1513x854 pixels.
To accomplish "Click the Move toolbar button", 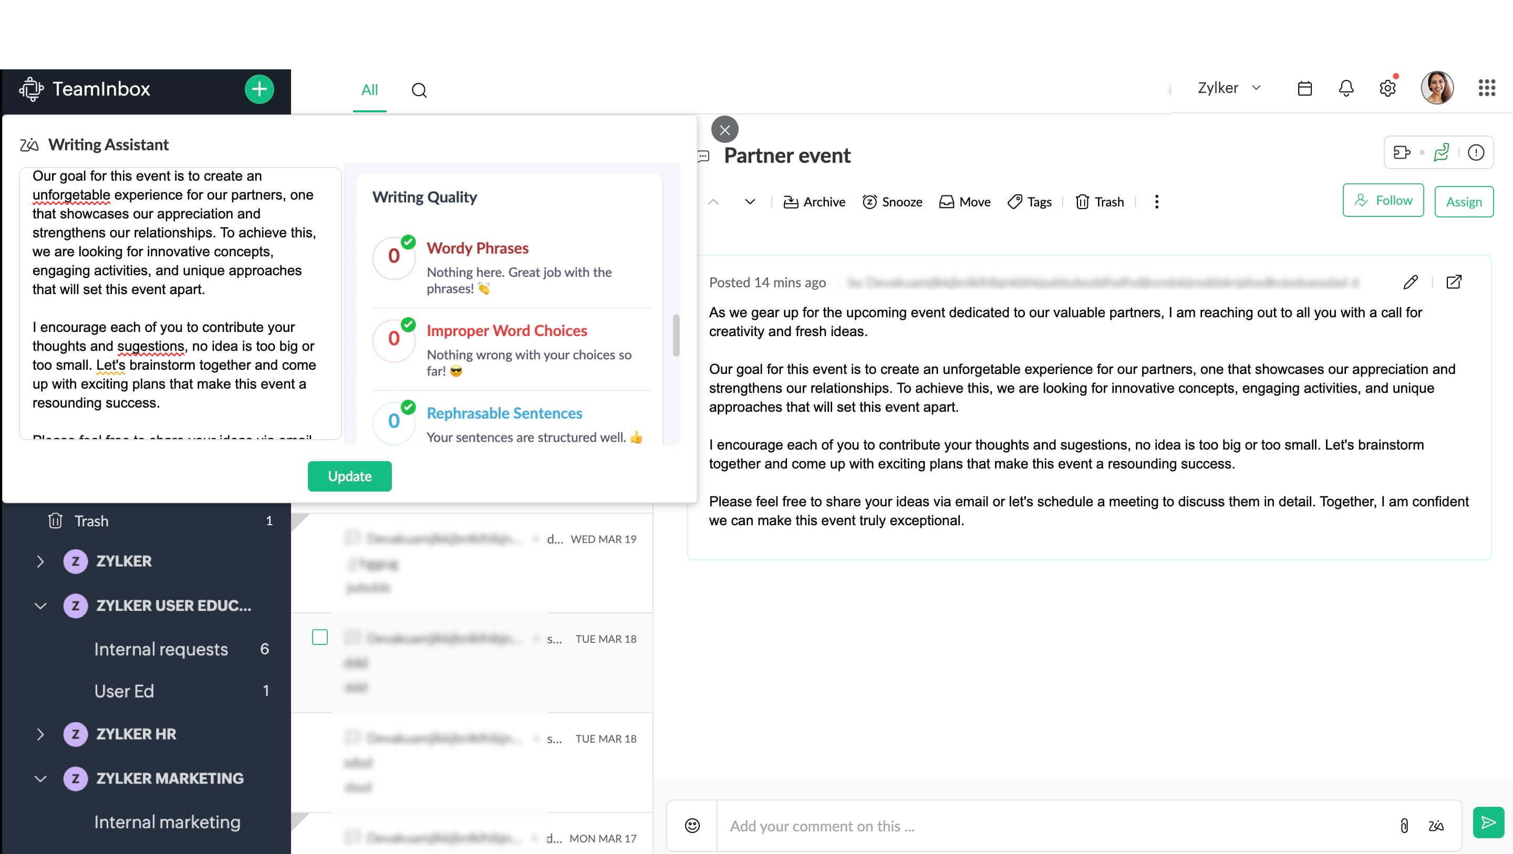I will point(965,202).
